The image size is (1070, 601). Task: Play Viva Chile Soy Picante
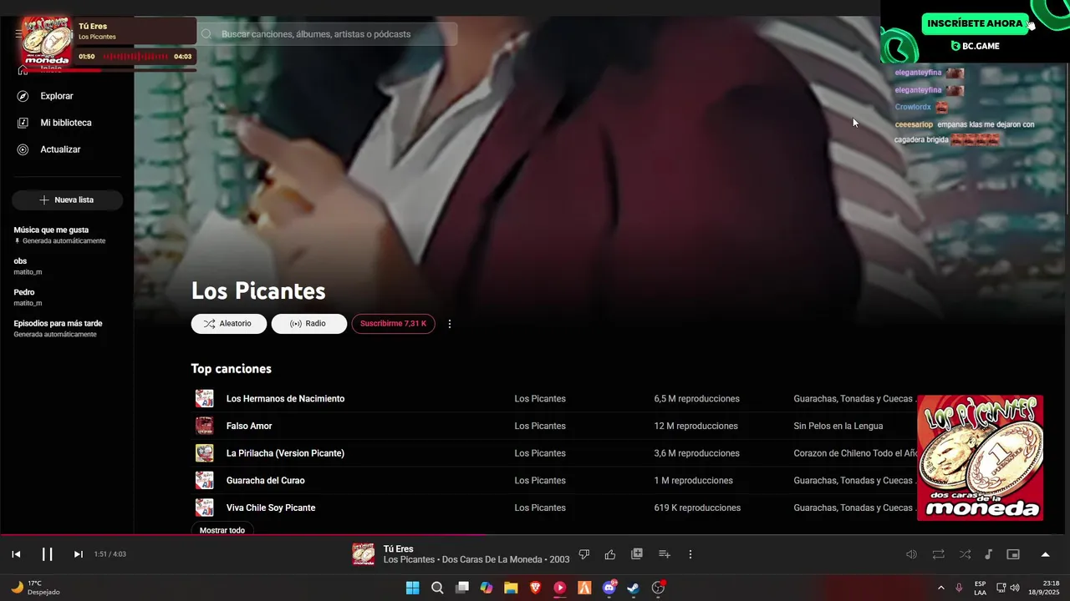pyautogui.click(x=271, y=508)
